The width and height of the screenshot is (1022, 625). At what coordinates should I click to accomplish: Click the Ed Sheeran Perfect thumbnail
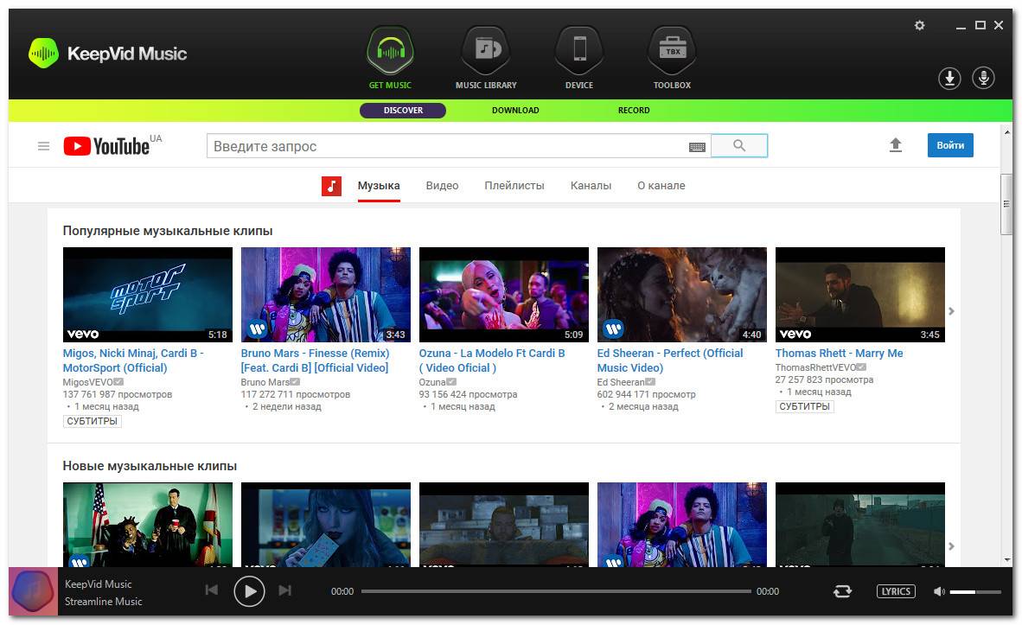(x=682, y=295)
